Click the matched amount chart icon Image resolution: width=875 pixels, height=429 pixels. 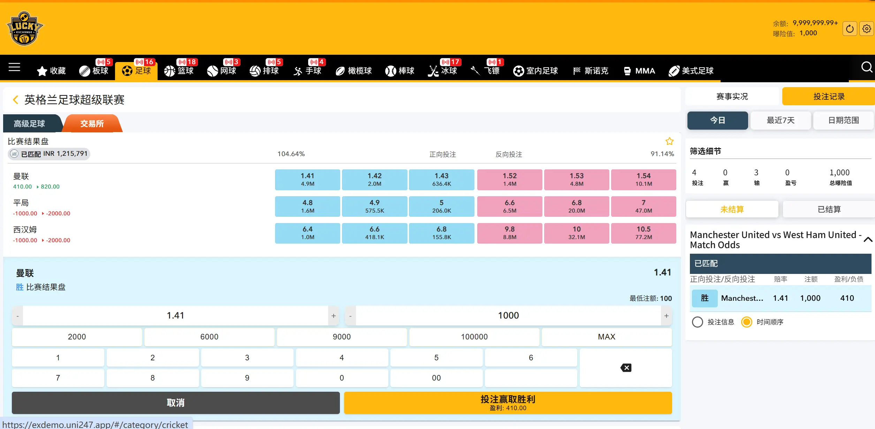[14, 154]
